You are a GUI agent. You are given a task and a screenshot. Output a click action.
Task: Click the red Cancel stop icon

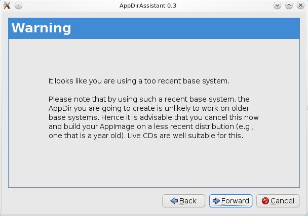pos(265,201)
